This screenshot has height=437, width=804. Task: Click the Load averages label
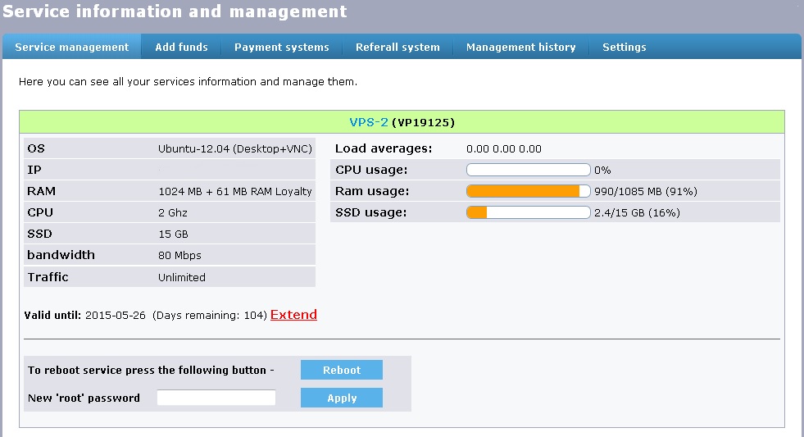pyautogui.click(x=384, y=148)
